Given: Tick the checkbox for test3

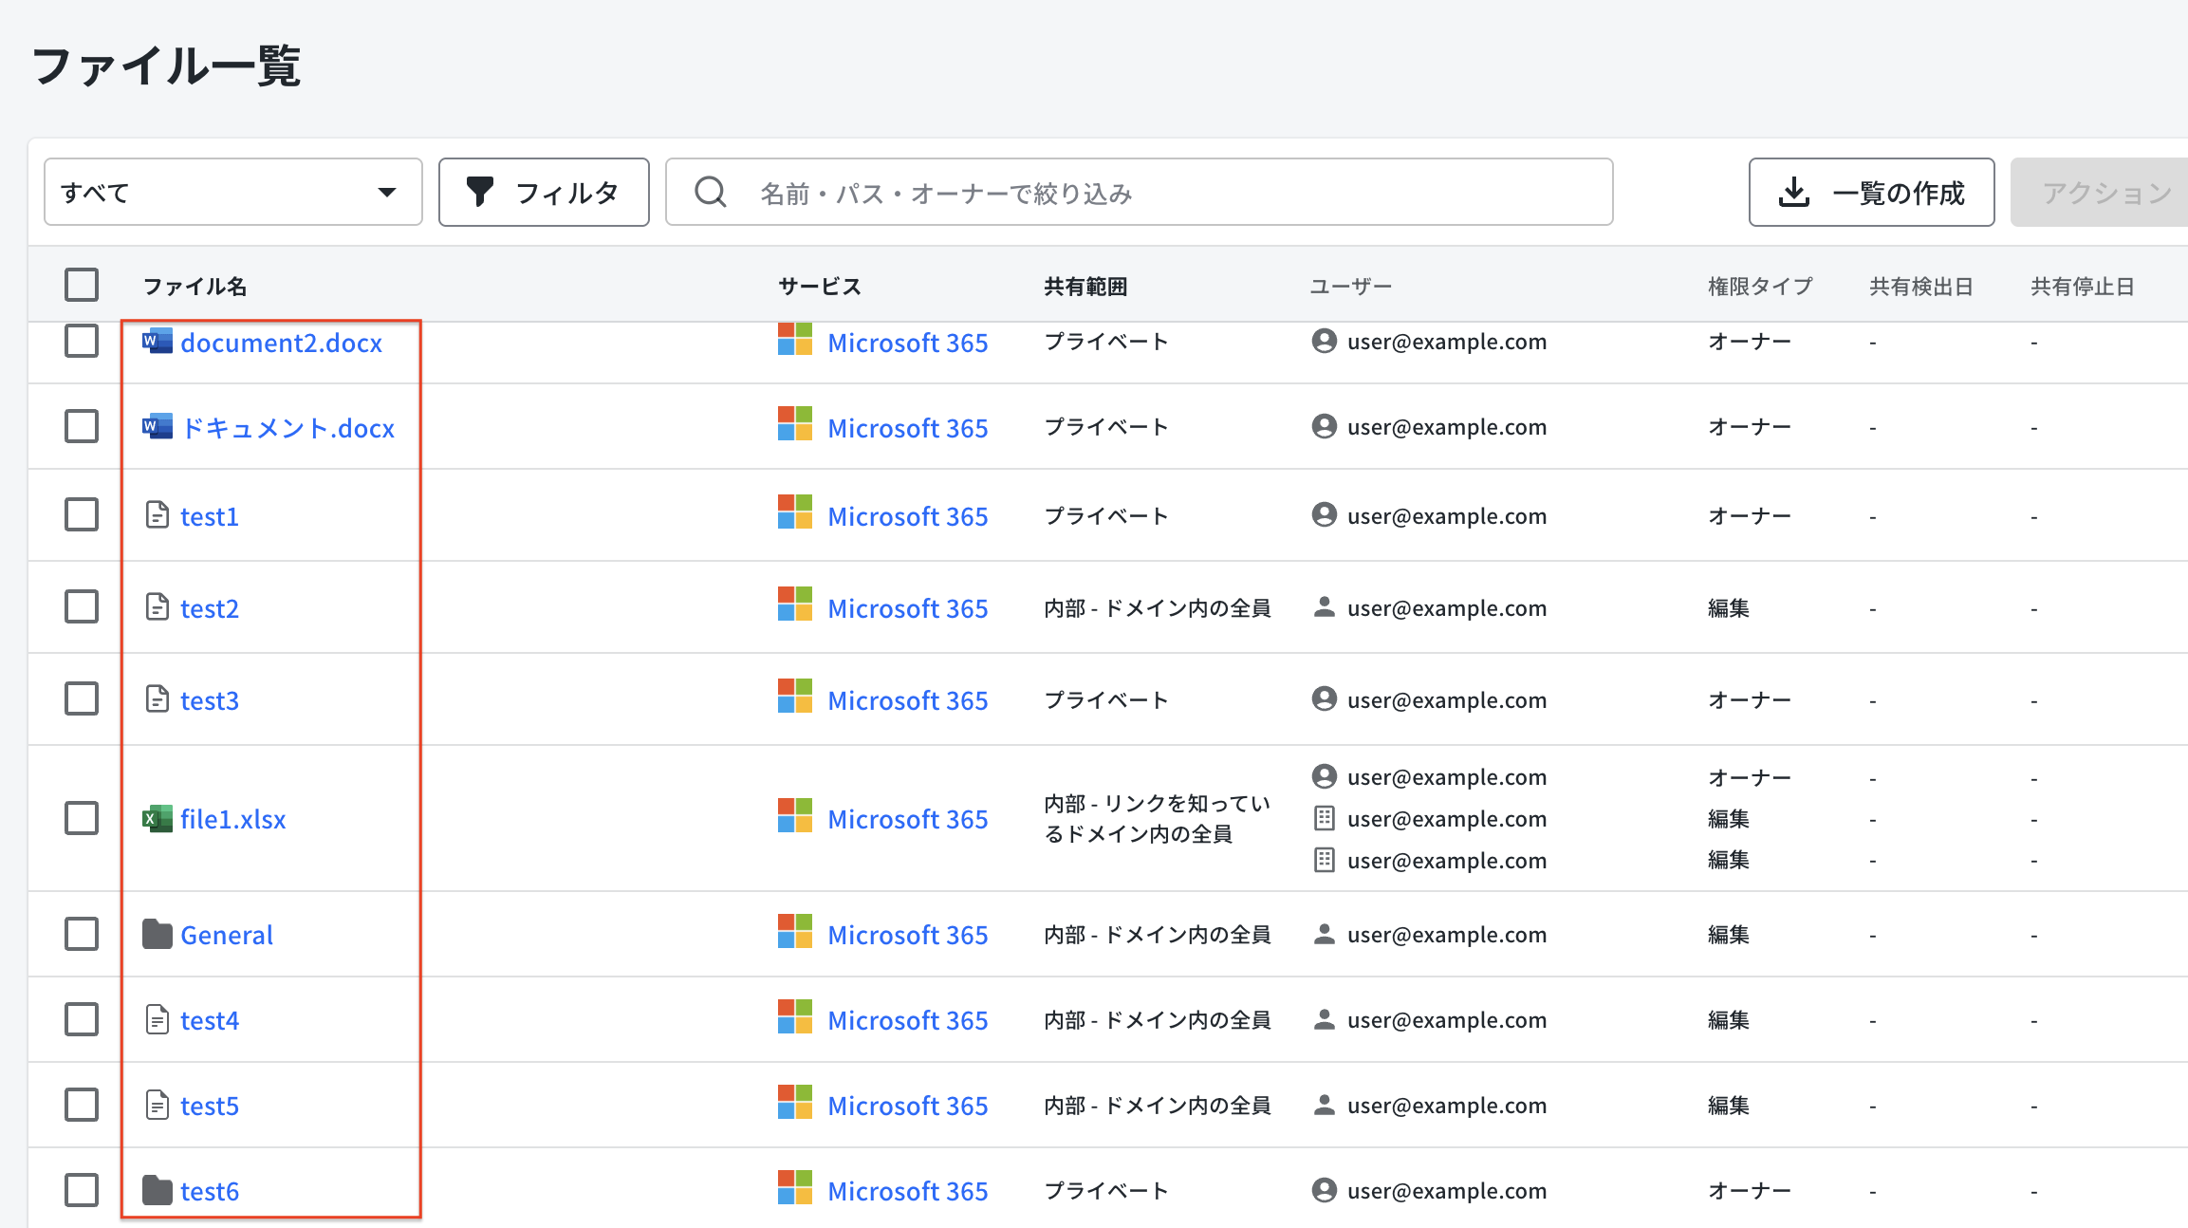Looking at the screenshot, I should click(x=82, y=698).
